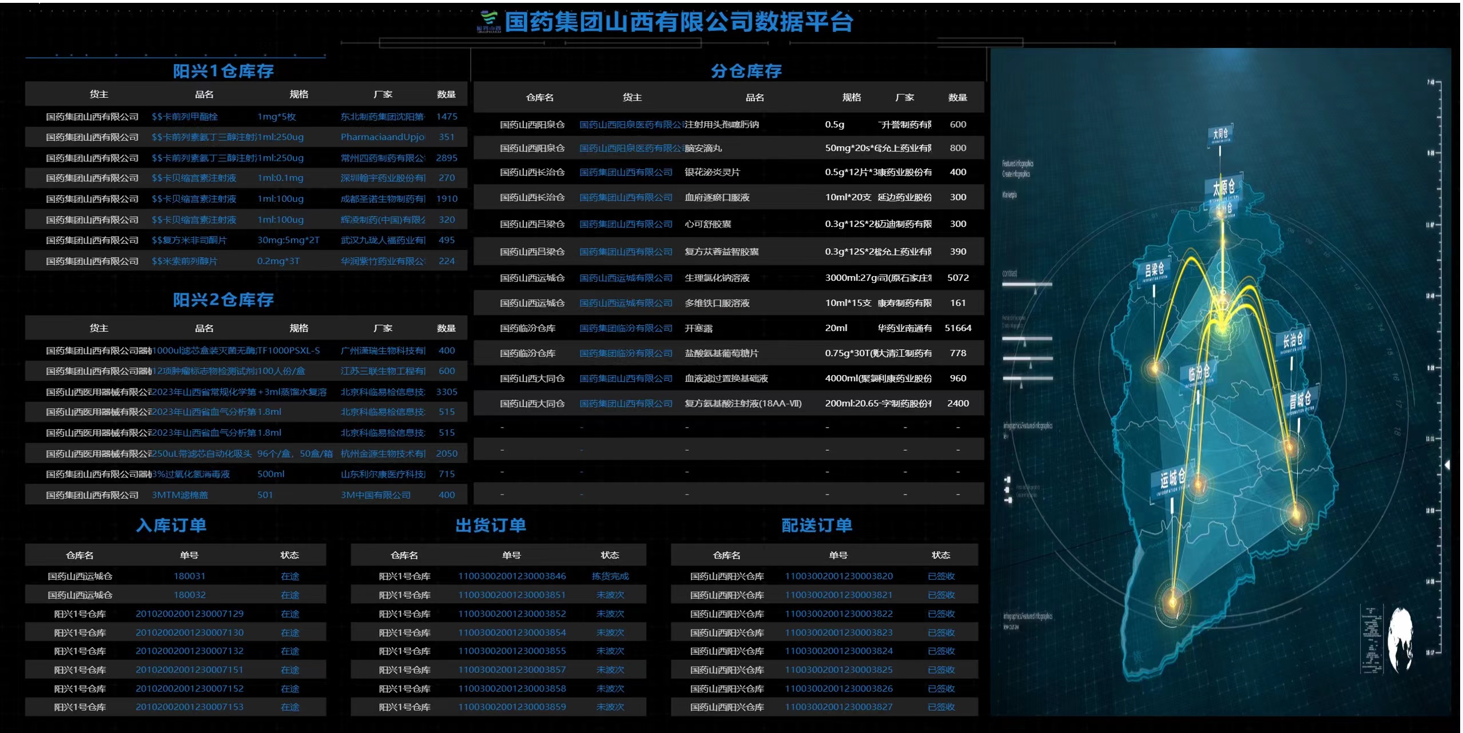Screen dimensions: 1463x733
Task: Click product 生理氯化钠溶液
Action: pos(717,278)
